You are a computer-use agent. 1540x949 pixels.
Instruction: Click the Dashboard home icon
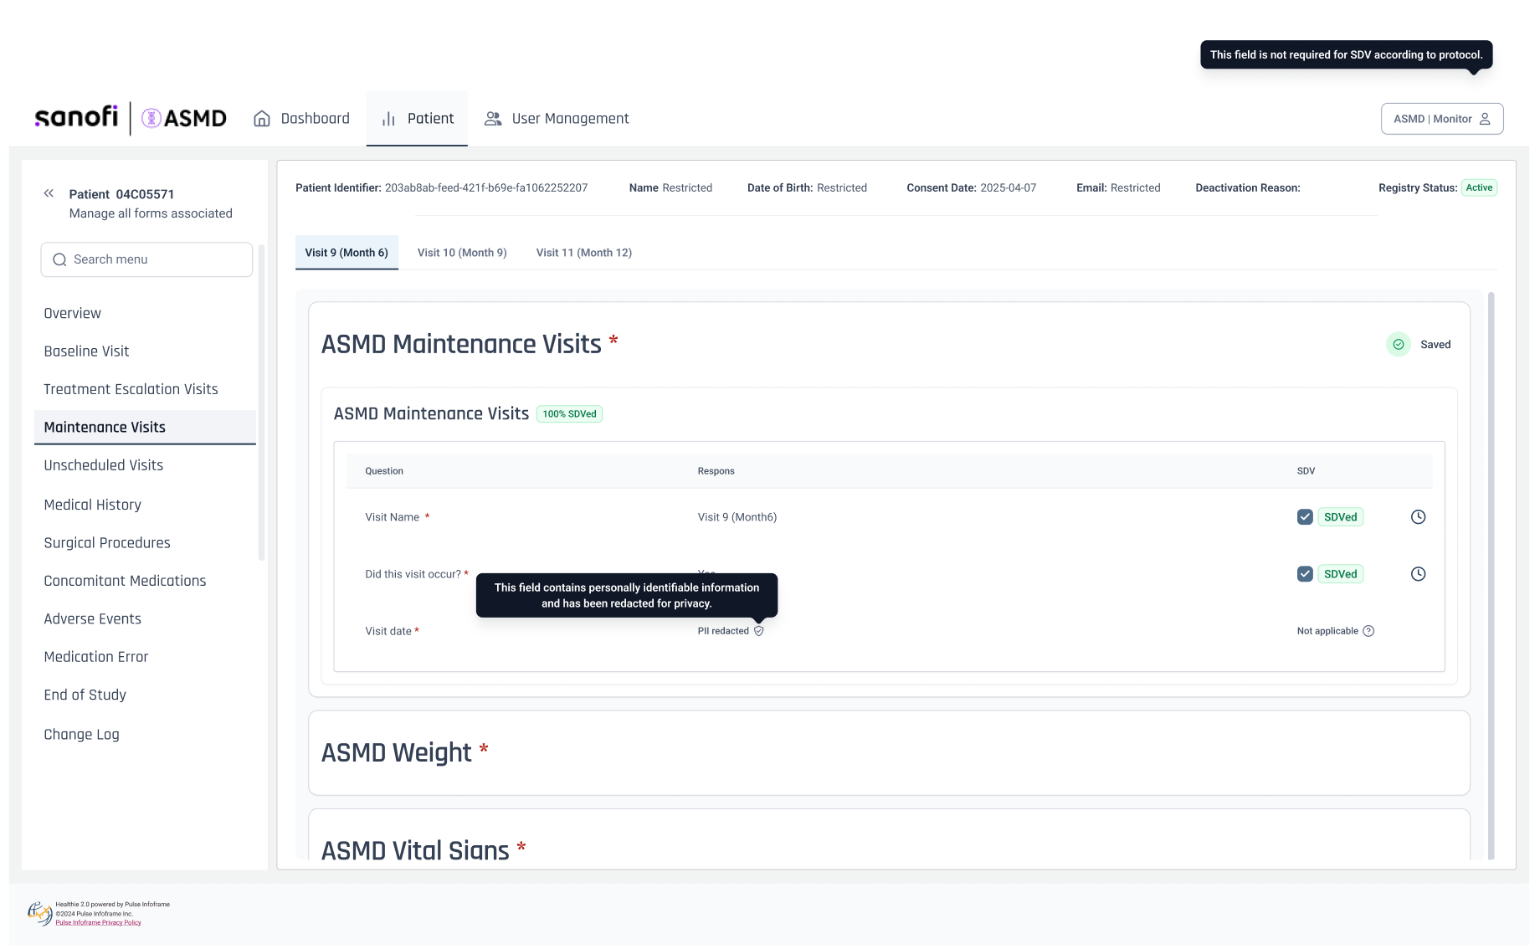[x=262, y=119]
